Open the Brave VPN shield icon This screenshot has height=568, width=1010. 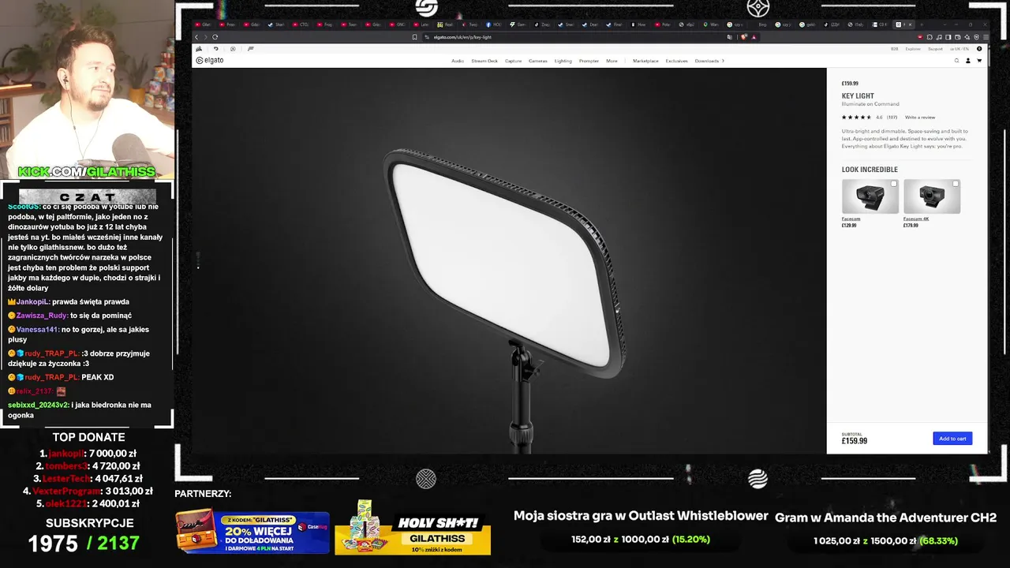click(976, 37)
